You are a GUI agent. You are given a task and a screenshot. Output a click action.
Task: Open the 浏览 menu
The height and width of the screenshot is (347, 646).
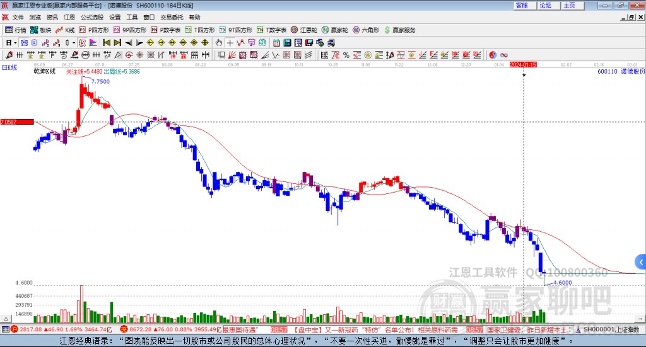(35, 17)
